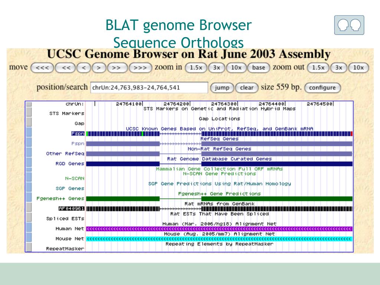Click the Mouse Net track label
This screenshot has width=380, height=285.
70,239
